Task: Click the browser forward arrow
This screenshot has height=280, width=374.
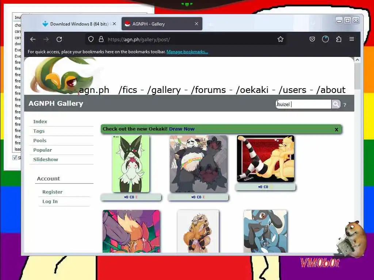Action: (46, 39)
